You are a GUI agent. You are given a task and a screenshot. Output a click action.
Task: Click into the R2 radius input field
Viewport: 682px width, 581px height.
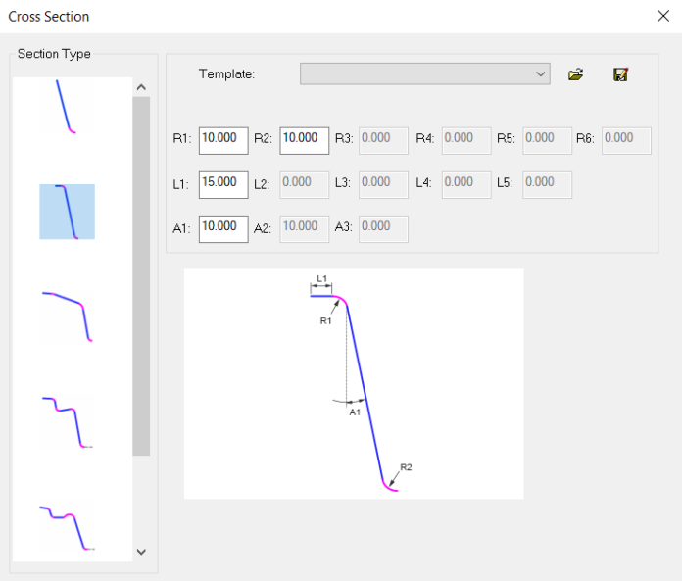tap(304, 139)
